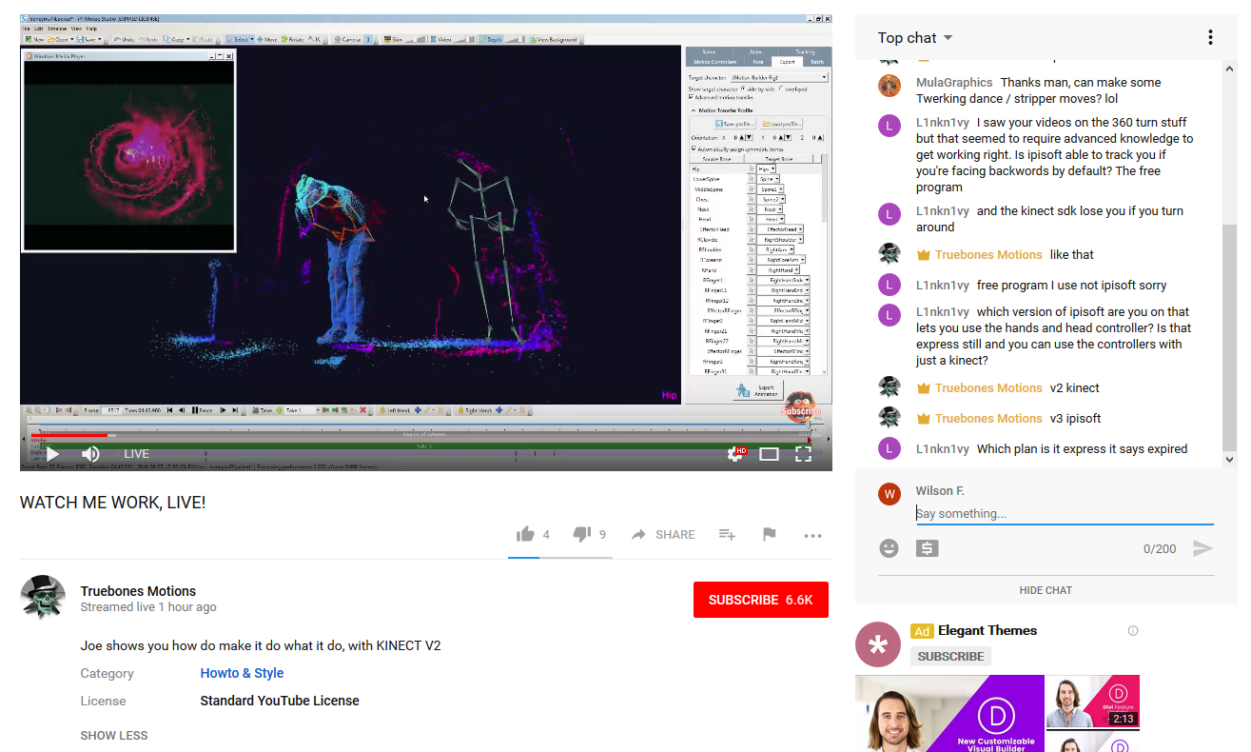Click the LIVE indicator in the player
Image resolution: width=1251 pixels, height=752 pixels.
137,454
